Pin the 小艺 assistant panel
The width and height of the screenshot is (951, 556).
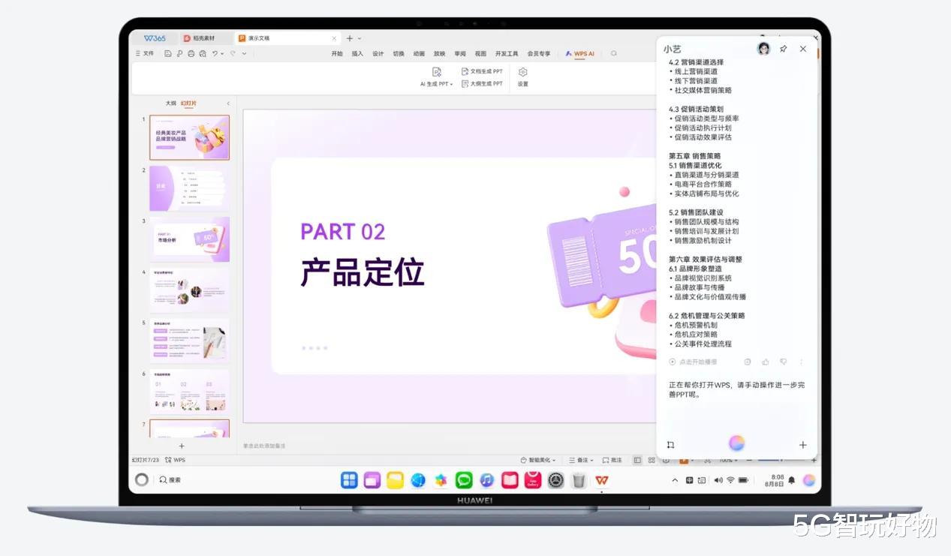point(783,49)
